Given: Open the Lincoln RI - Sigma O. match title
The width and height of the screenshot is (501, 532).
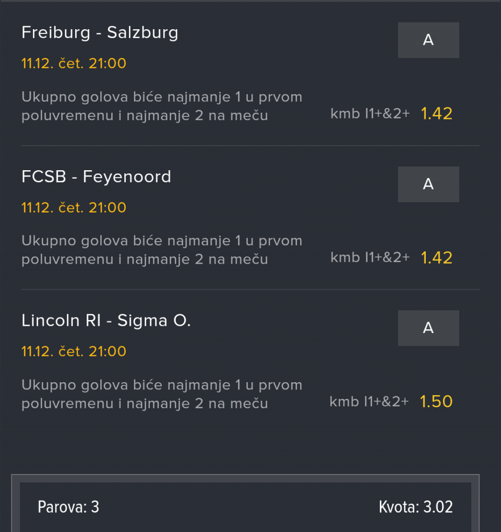Looking at the screenshot, I should (106, 321).
